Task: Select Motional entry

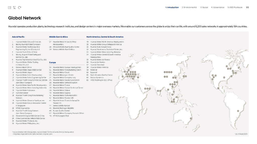Action: tap(94, 70)
